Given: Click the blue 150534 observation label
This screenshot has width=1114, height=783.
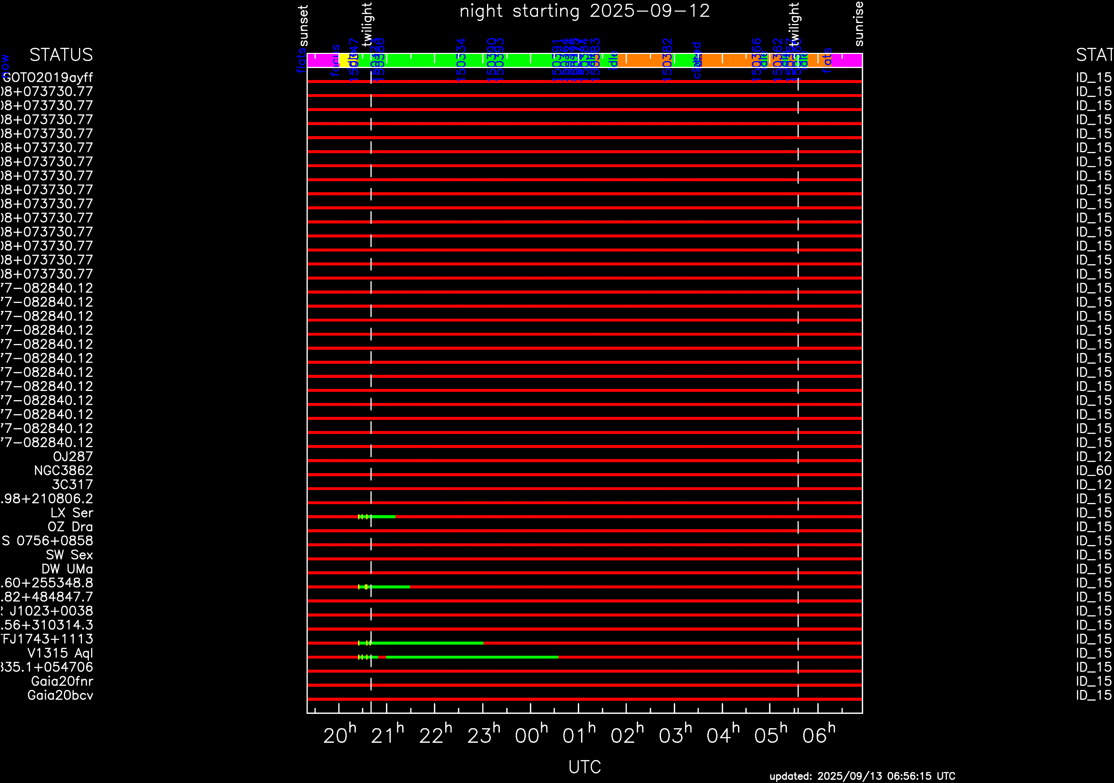Looking at the screenshot, I should [461, 60].
